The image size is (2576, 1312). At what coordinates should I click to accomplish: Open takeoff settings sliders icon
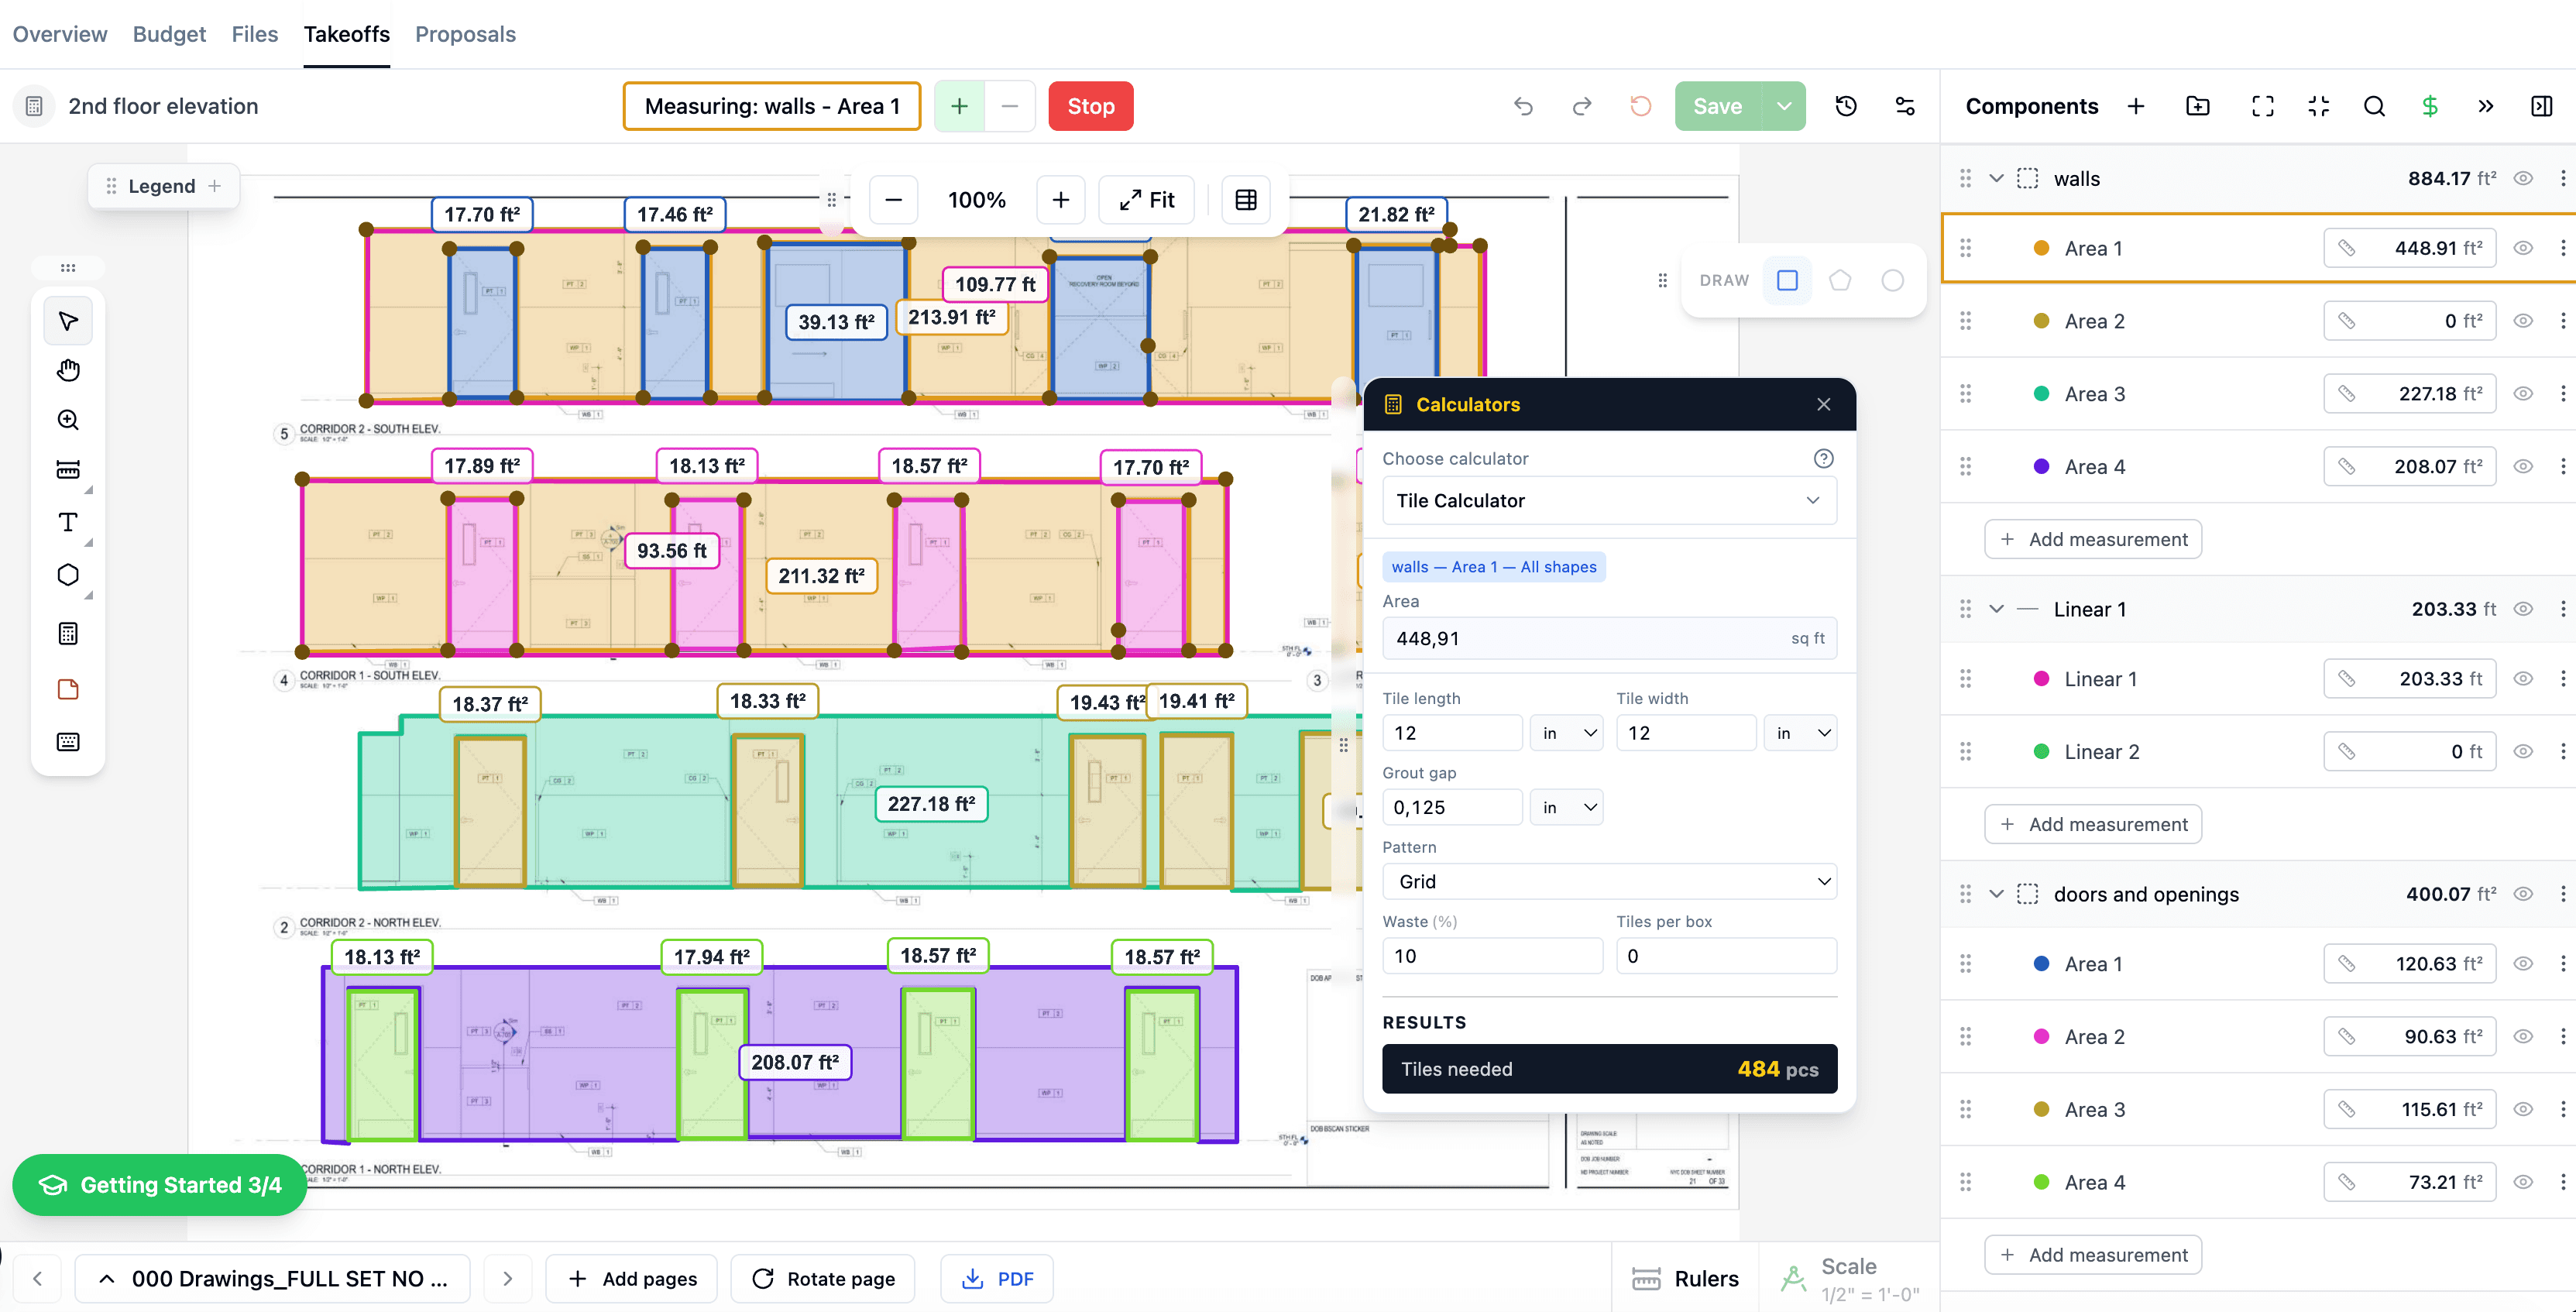pyautogui.click(x=1905, y=106)
